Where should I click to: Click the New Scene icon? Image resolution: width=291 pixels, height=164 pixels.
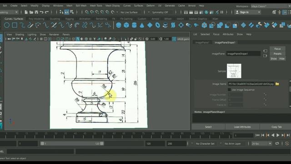point(26,12)
